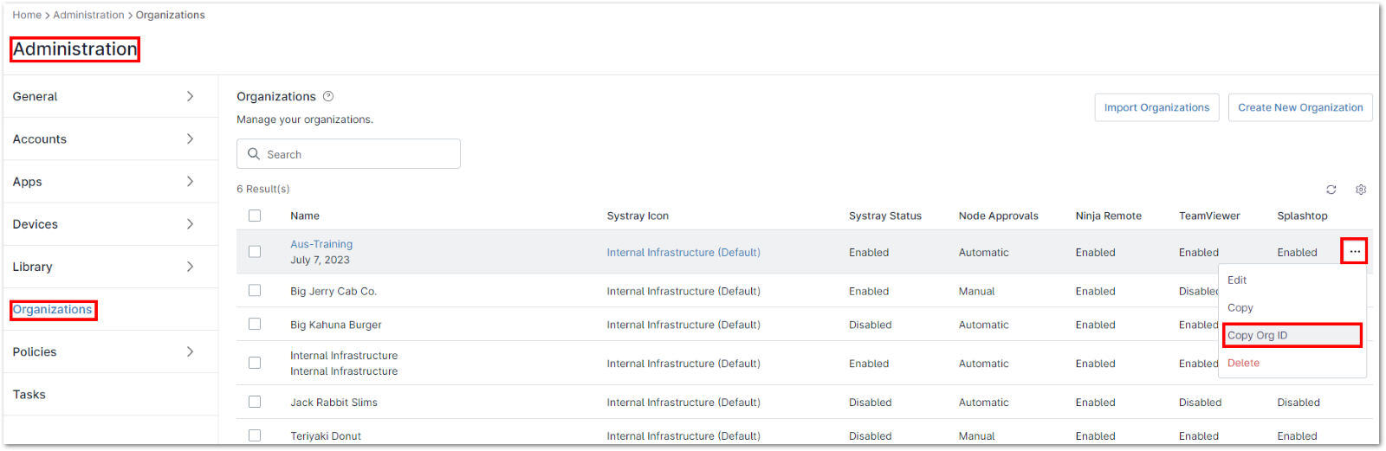Screen dimensions: 1386x451
Task: Click Create New Organization button
Action: tap(1300, 107)
